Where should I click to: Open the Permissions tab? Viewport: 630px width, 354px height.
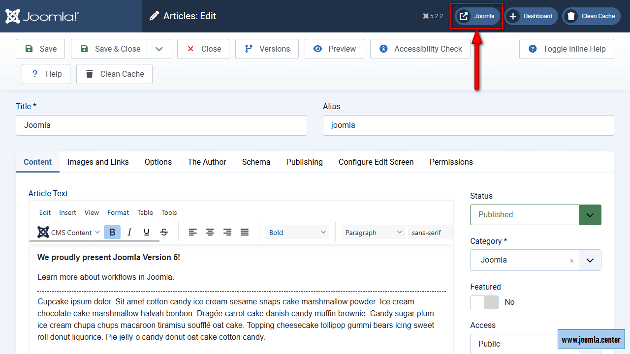pyautogui.click(x=451, y=162)
